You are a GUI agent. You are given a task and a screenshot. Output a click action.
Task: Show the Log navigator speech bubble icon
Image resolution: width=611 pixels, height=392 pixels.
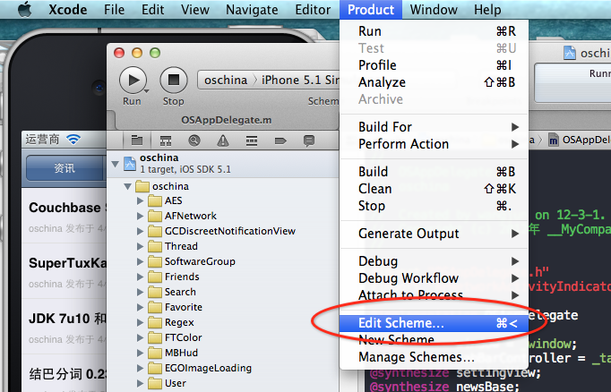[x=309, y=141]
